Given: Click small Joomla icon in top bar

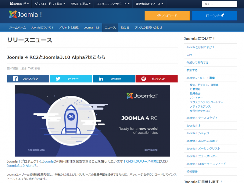Looking at the screenshot, I should [11, 4].
